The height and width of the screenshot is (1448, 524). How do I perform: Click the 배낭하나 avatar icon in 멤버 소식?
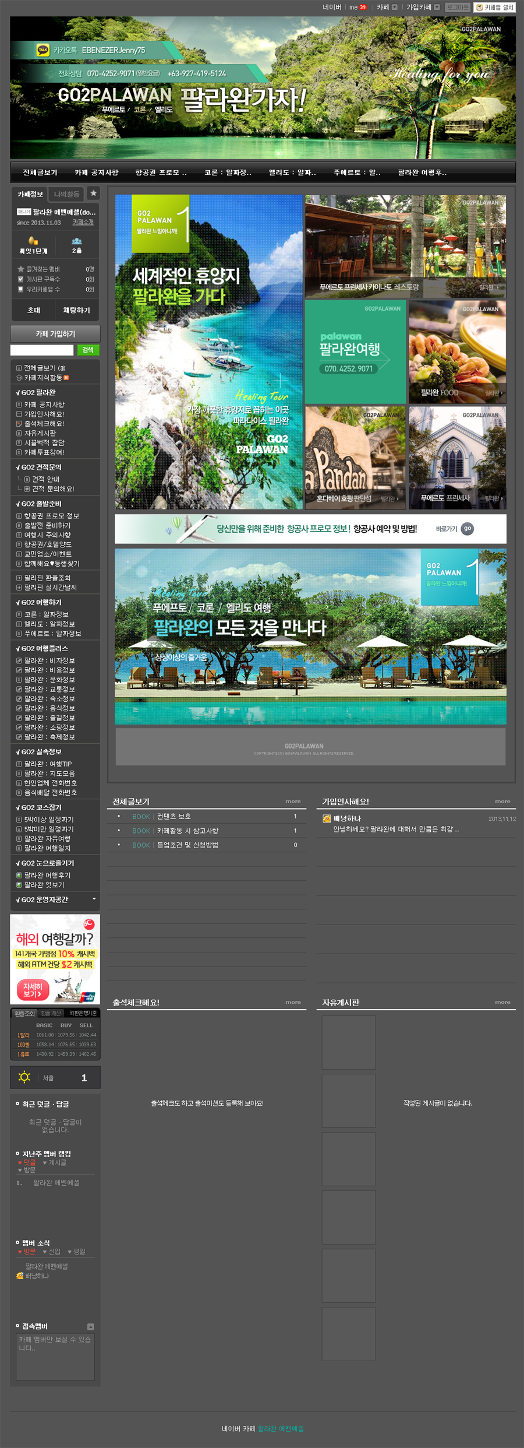(20, 1276)
